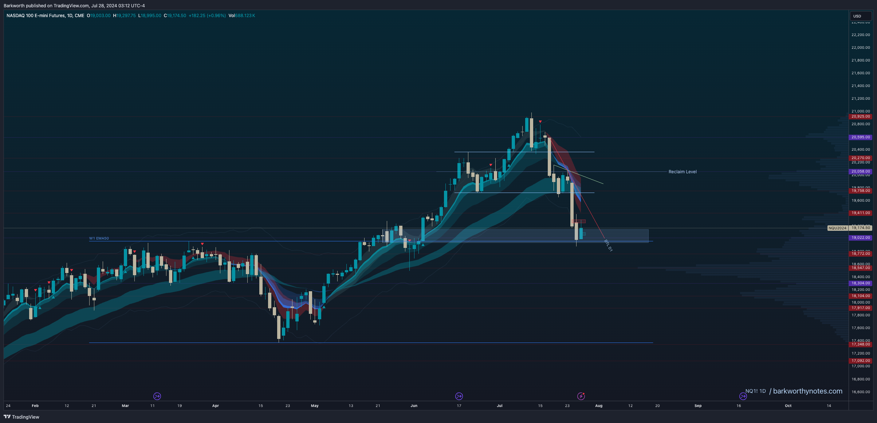The width and height of the screenshot is (877, 423).
Task: Click the 17,348.00 red price label
Action: [x=861, y=344]
